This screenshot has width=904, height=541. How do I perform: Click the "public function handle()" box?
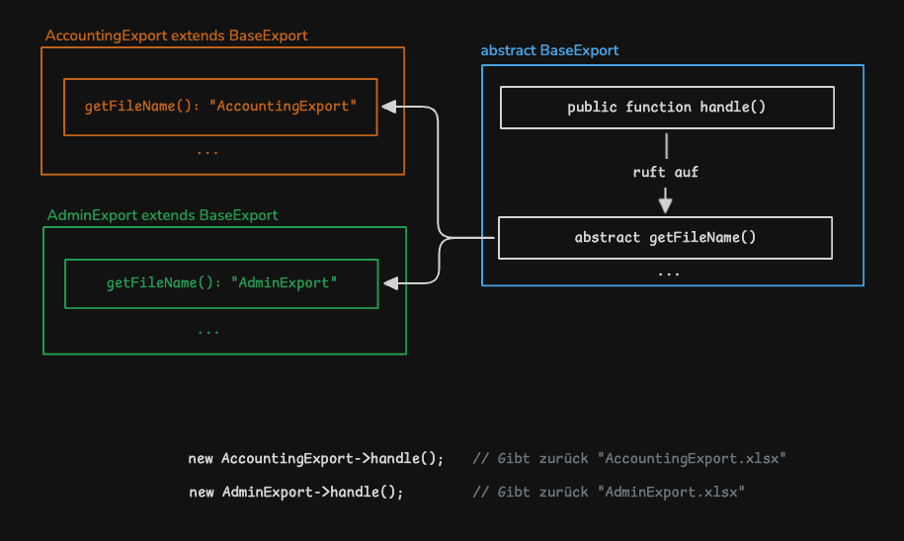coord(667,107)
